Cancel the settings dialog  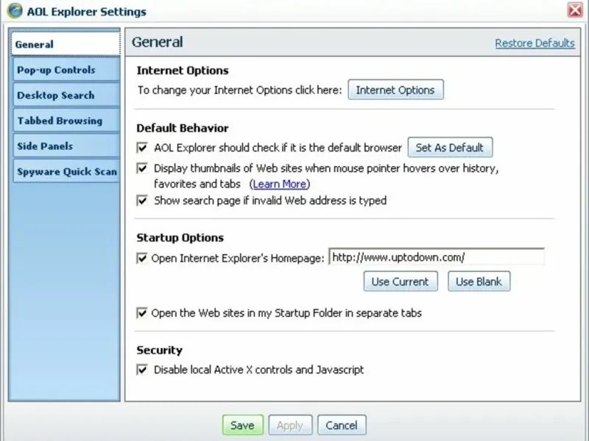tap(342, 425)
